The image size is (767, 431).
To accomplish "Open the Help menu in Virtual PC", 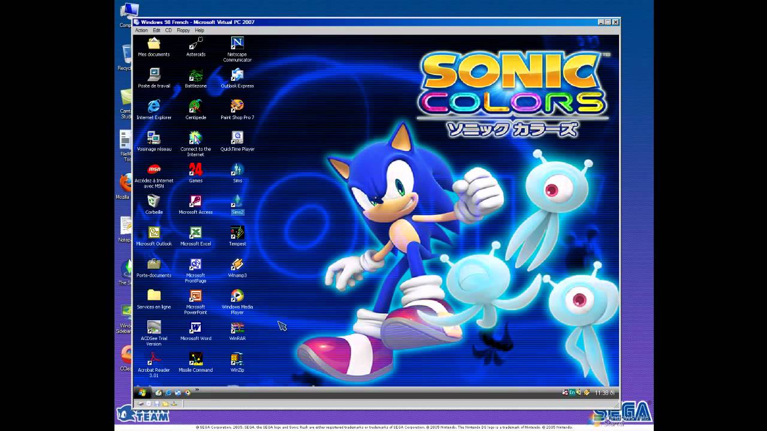I will tap(200, 30).
